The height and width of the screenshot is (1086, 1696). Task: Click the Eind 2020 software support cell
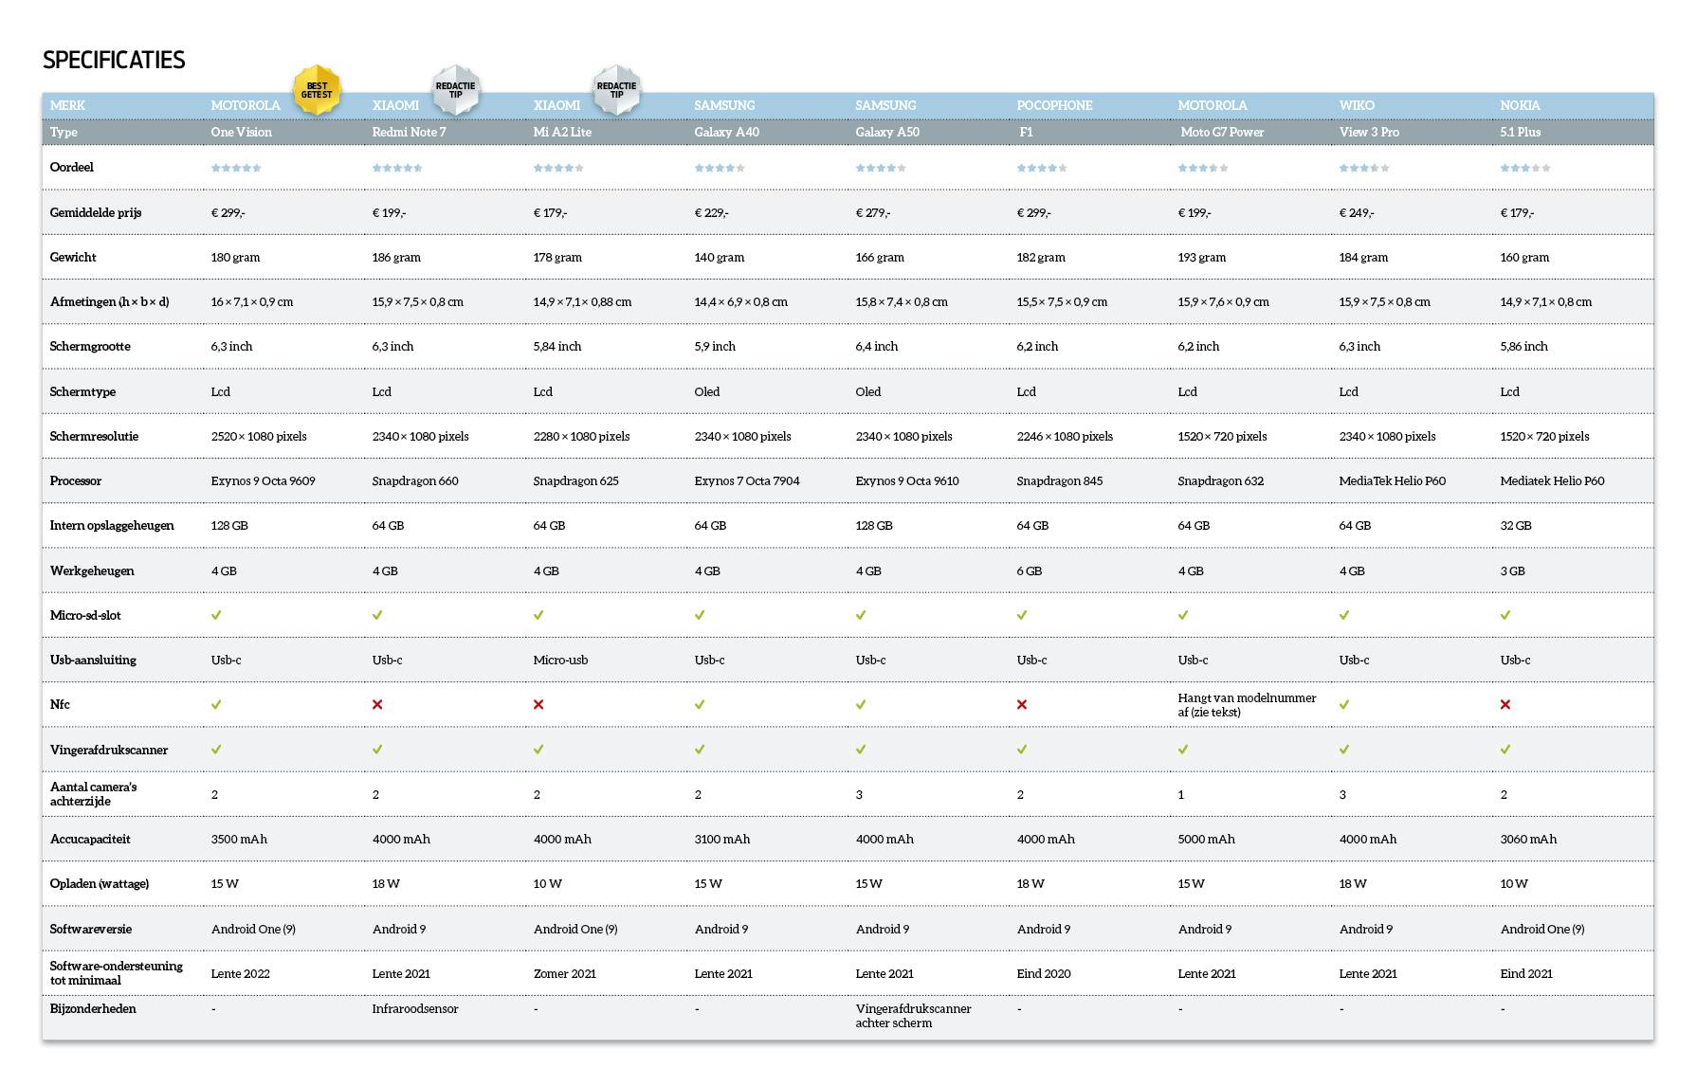tap(1043, 973)
